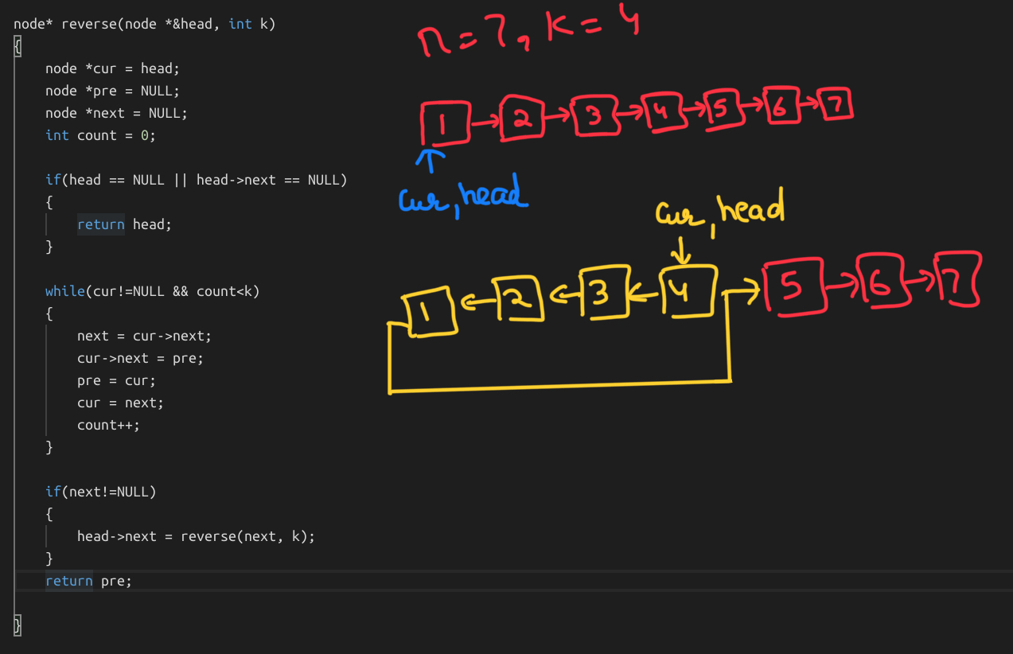Click the 'return pre;' statement
This screenshot has width=1013, height=654.
coord(88,581)
